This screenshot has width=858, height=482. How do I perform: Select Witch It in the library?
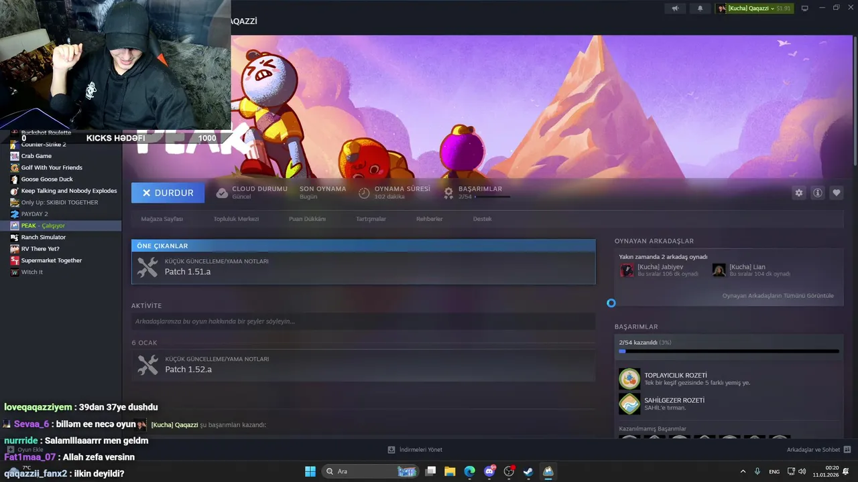(x=32, y=272)
